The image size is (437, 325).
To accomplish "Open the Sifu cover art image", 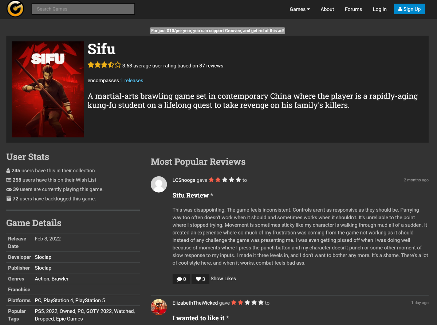I will tap(48, 89).
